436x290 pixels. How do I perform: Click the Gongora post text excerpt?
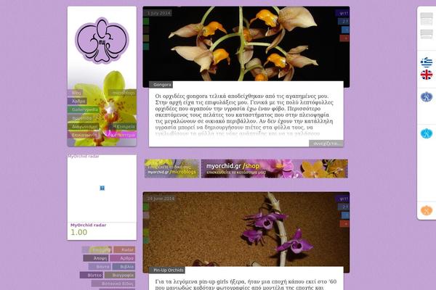click(245, 115)
